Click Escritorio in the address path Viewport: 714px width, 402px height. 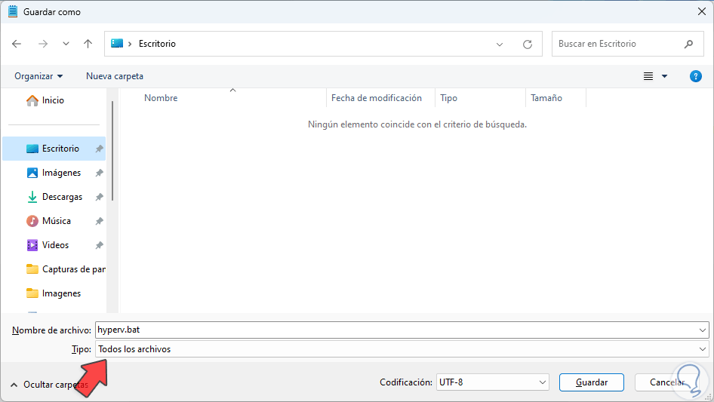157,44
